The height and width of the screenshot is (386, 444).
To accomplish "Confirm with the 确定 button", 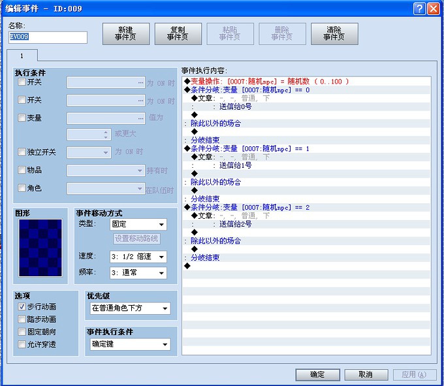I will point(318,375).
